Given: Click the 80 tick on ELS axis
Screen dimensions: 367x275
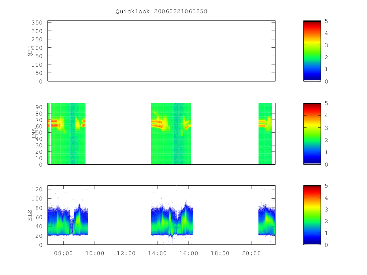Looking at the screenshot, I should [39, 208].
